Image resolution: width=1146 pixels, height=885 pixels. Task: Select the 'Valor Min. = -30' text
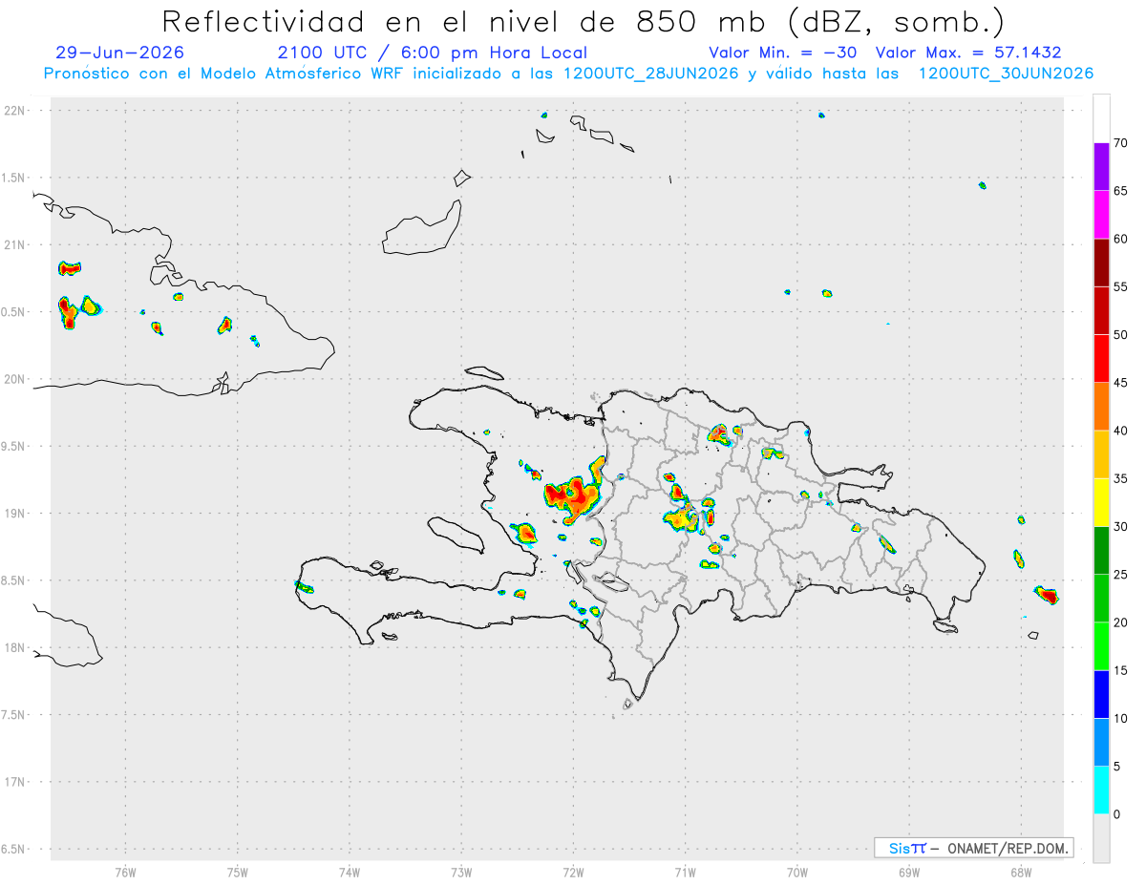[x=783, y=53]
